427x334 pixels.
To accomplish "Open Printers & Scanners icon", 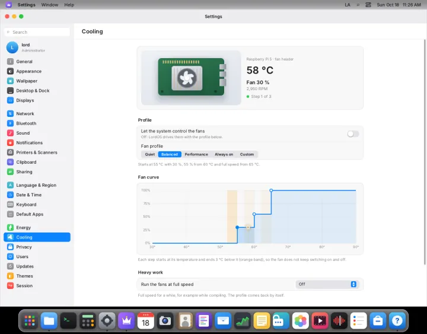I will click(x=10, y=152).
